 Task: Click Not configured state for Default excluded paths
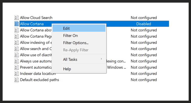[144, 80]
